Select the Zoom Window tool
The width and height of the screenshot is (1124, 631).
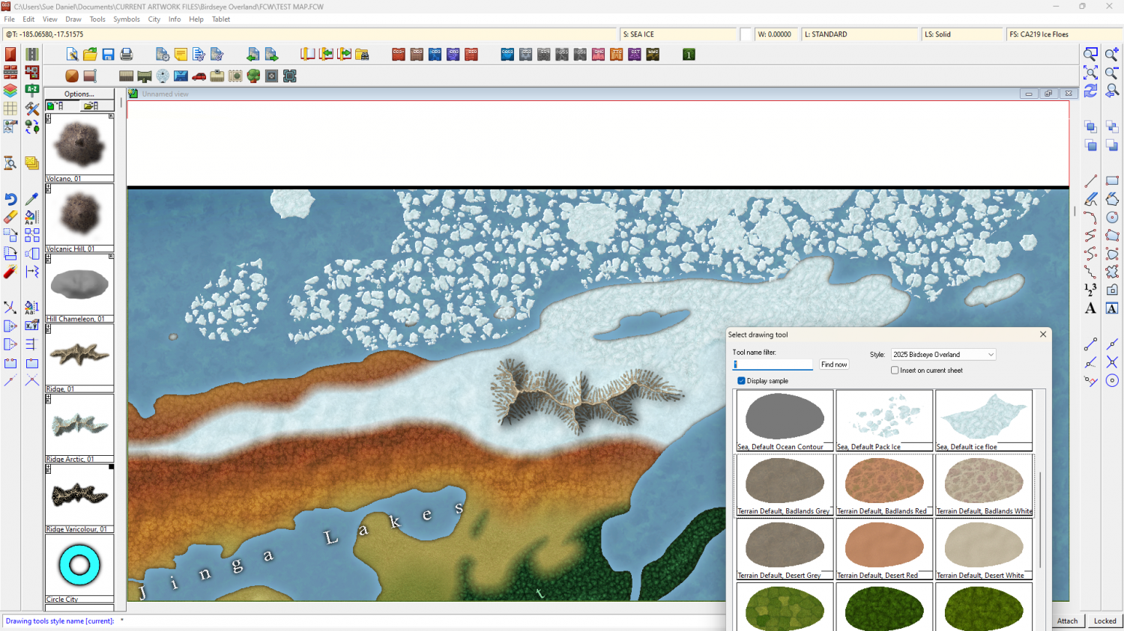(x=1090, y=54)
